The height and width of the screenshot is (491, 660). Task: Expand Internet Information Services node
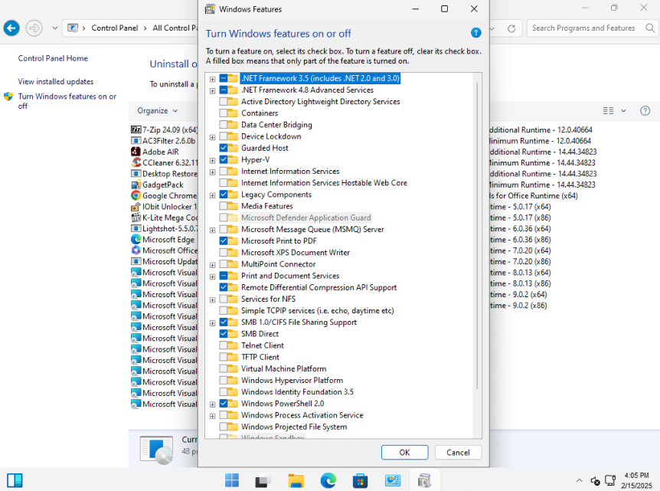click(213, 172)
